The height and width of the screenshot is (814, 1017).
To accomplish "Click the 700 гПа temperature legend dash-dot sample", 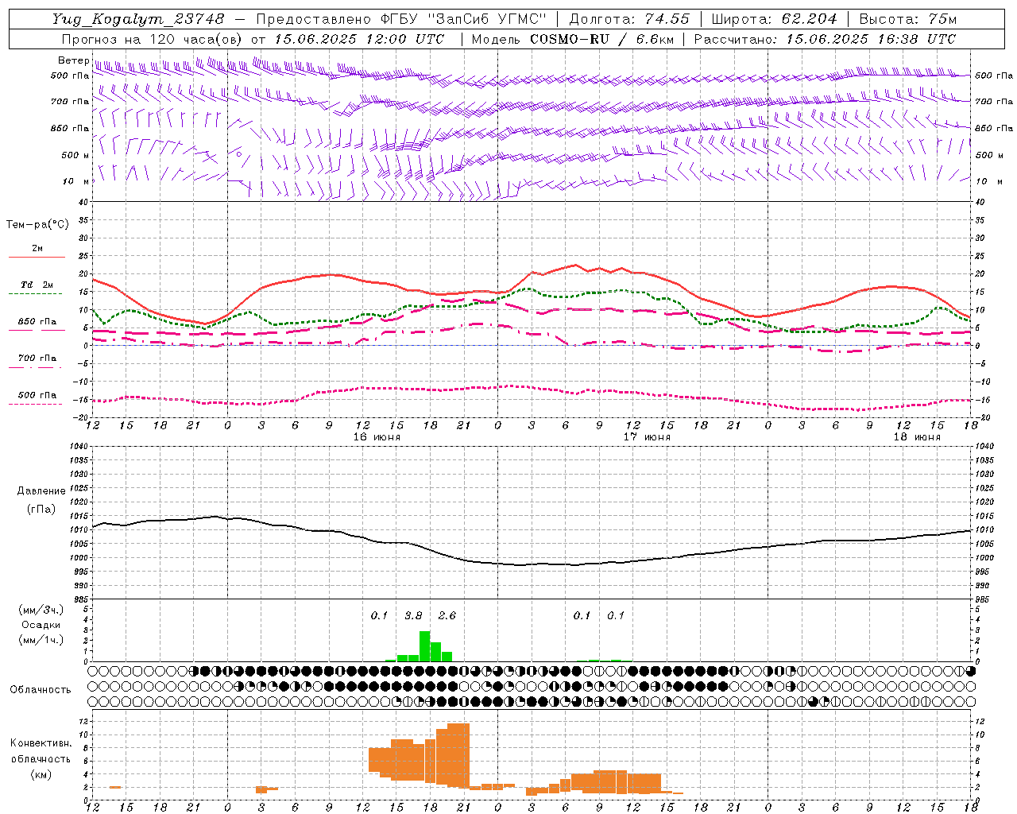I will [x=37, y=367].
